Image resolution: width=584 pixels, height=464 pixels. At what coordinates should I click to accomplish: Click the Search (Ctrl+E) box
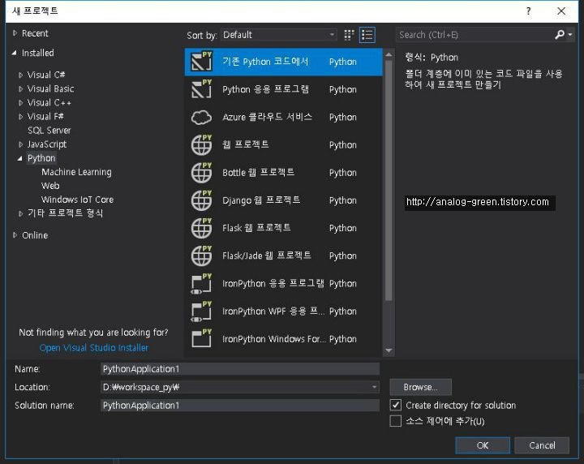[474, 35]
